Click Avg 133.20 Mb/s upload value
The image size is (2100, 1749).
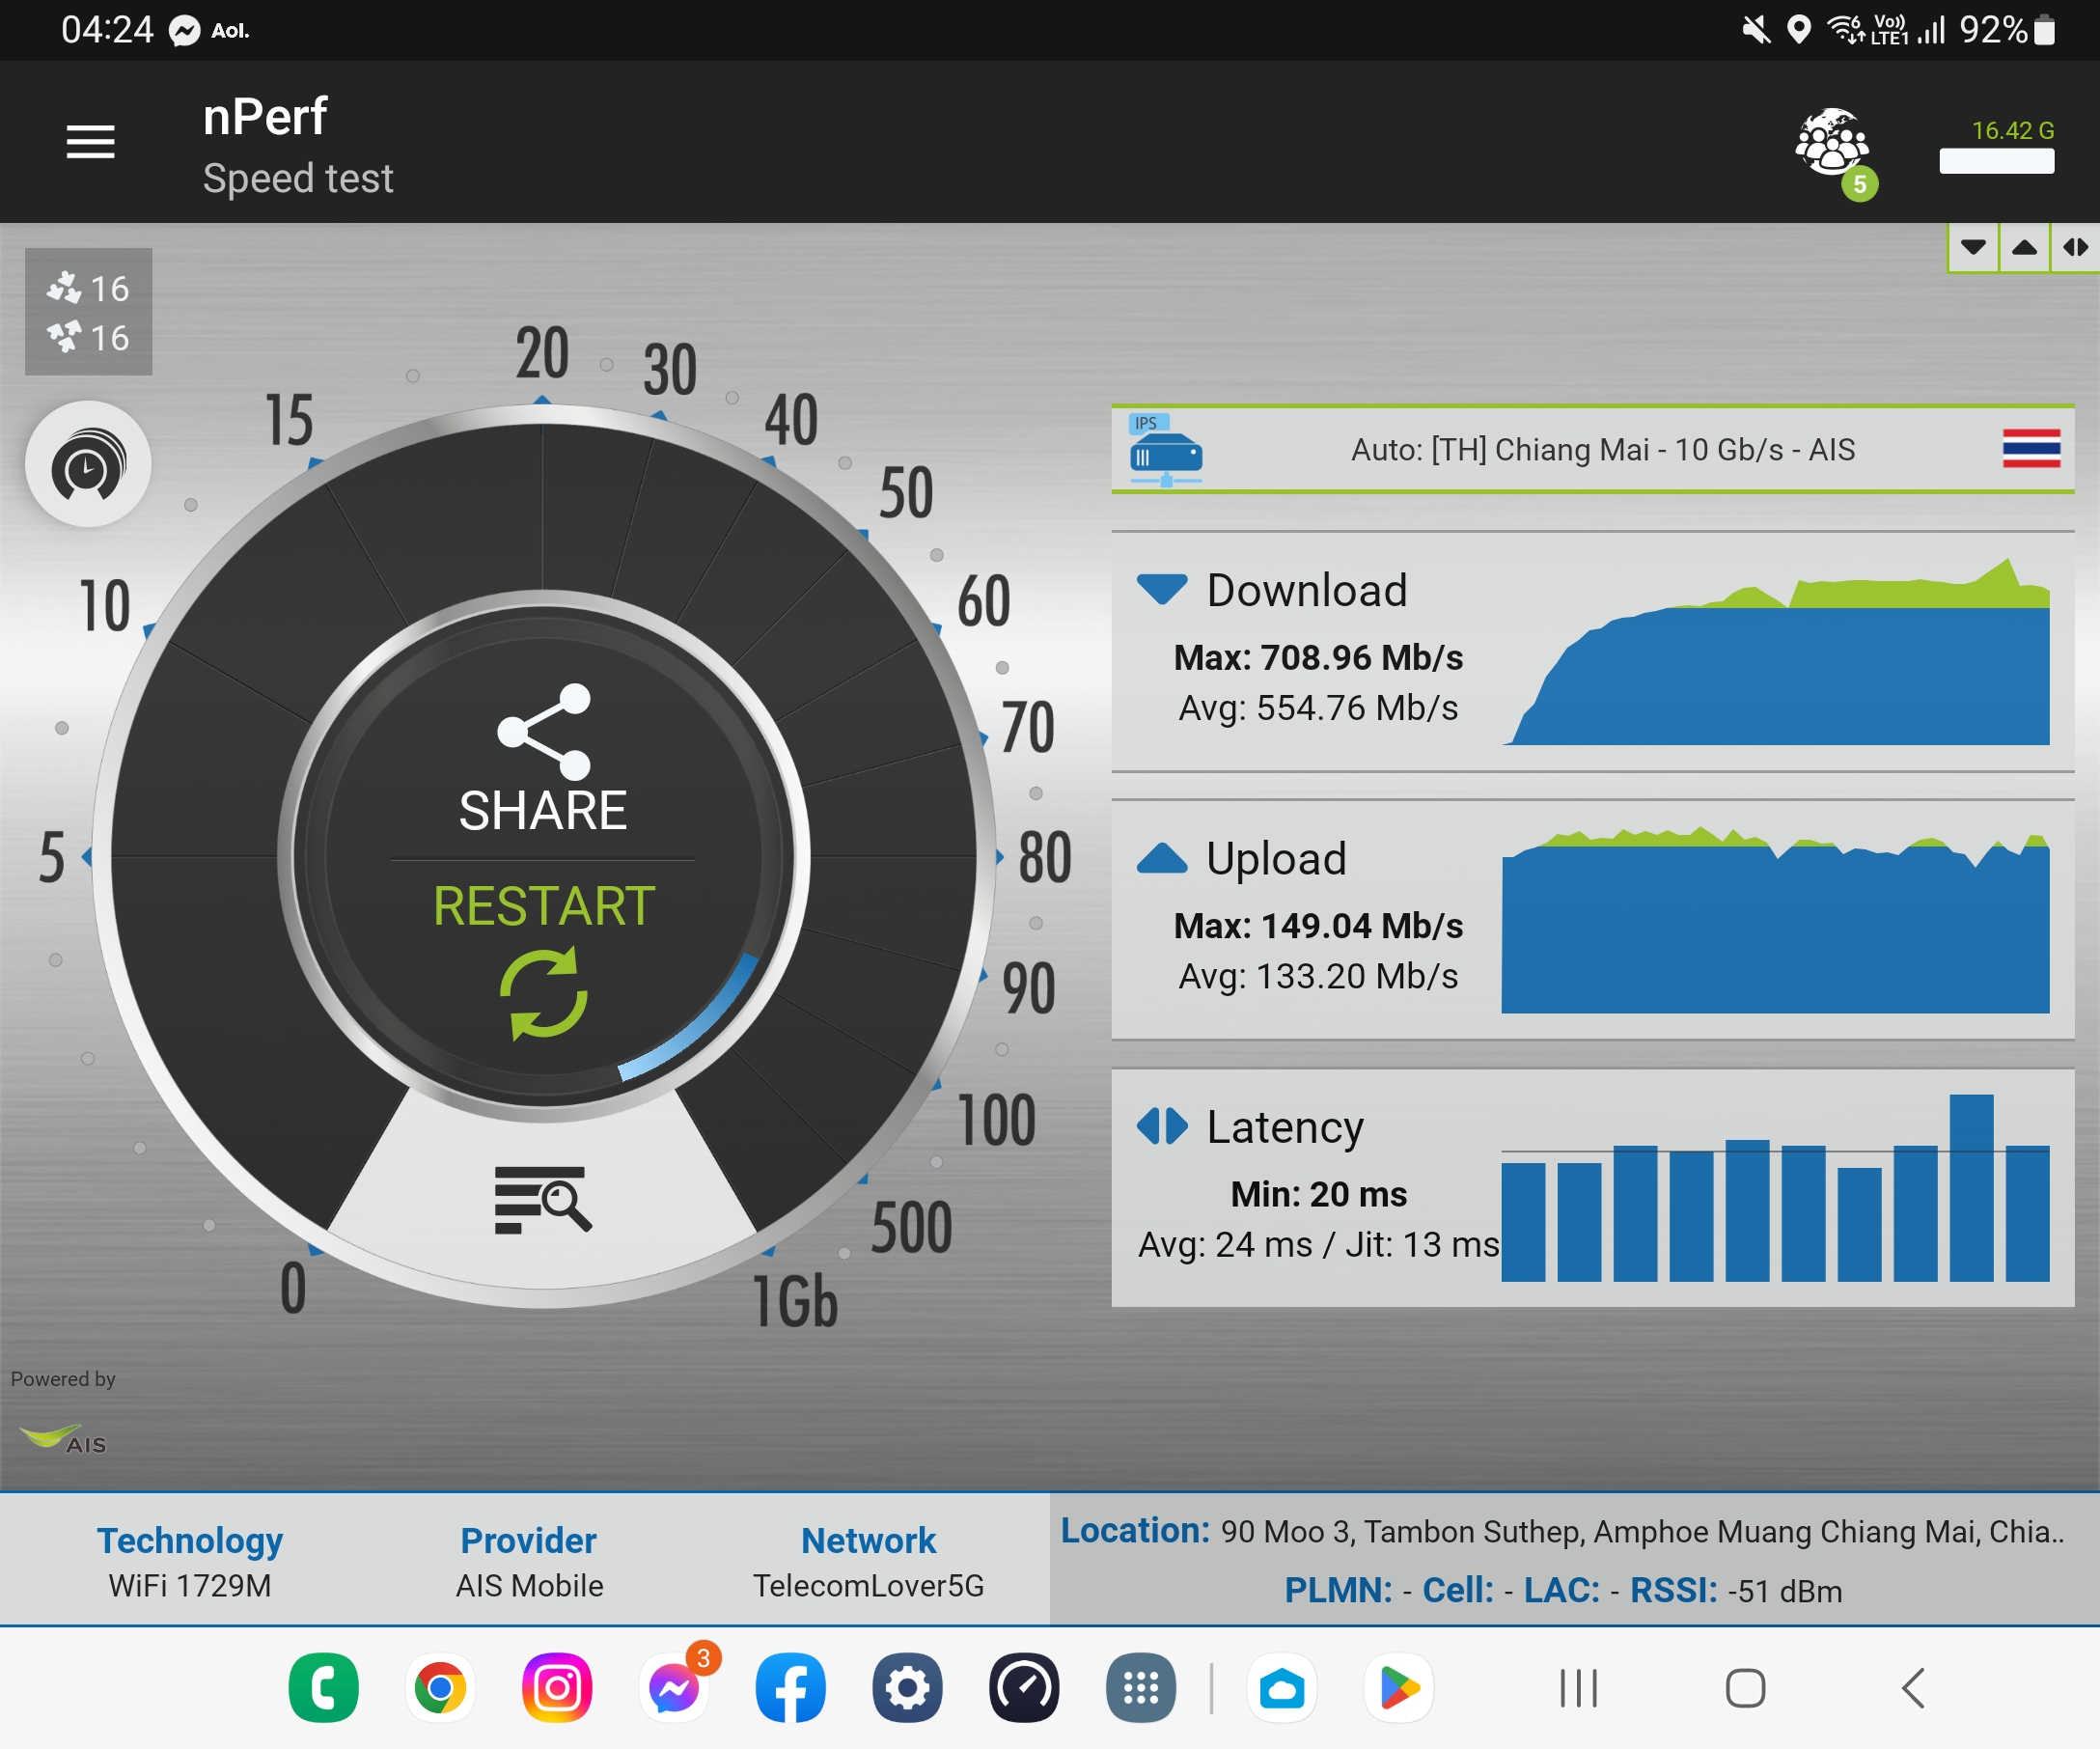click(1318, 976)
